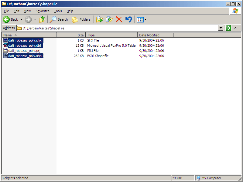Select file dati_robezas_poly.prj
This screenshot has width=243, height=182.
click(x=24, y=51)
